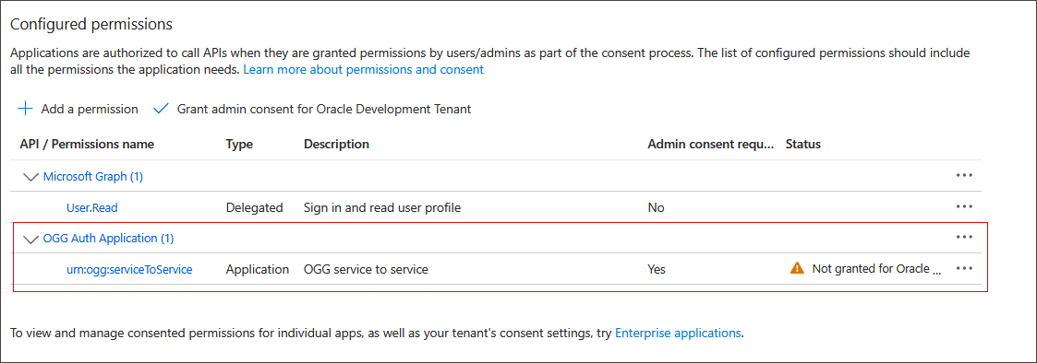Viewport: 1037px width, 363px height.
Task: Open the Enterprise applications link
Action: point(678,333)
